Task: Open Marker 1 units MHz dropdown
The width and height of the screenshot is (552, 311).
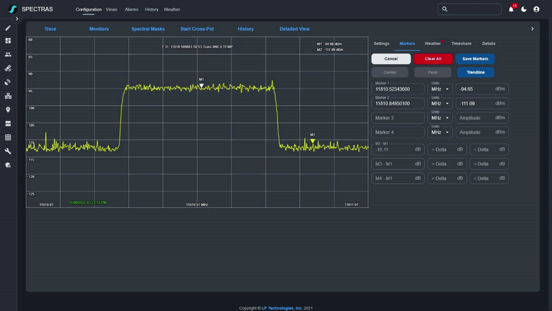Action: (440, 89)
